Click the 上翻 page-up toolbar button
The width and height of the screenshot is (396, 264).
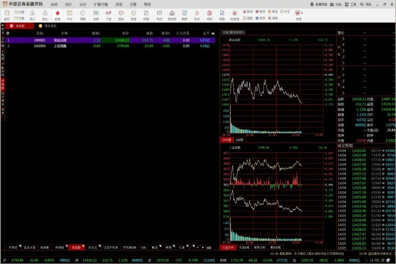(x=19, y=12)
